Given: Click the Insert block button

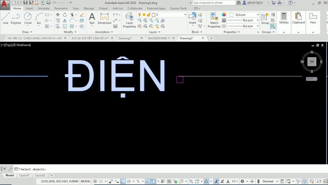Looking at the screenshot, I should [x=192, y=18].
